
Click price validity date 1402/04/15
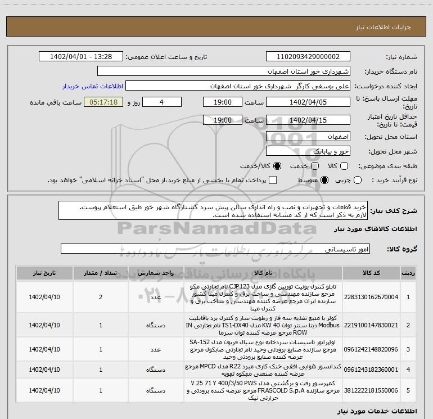tap(308, 120)
